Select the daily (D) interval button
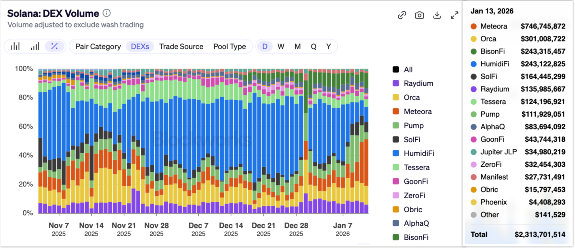 tap(265, 47)
